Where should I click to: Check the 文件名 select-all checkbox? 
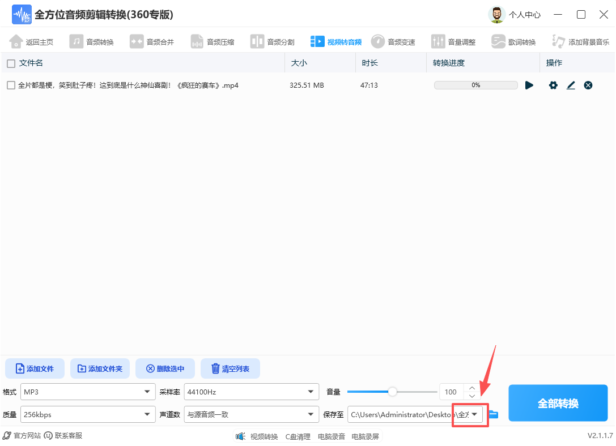[x=10, y=63]
